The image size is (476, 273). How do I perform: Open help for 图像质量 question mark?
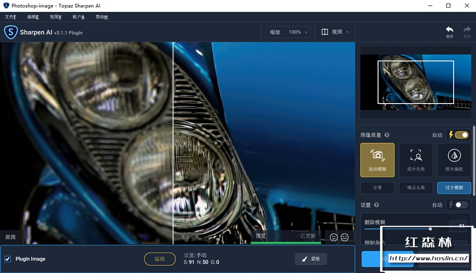tap(387, 135)
